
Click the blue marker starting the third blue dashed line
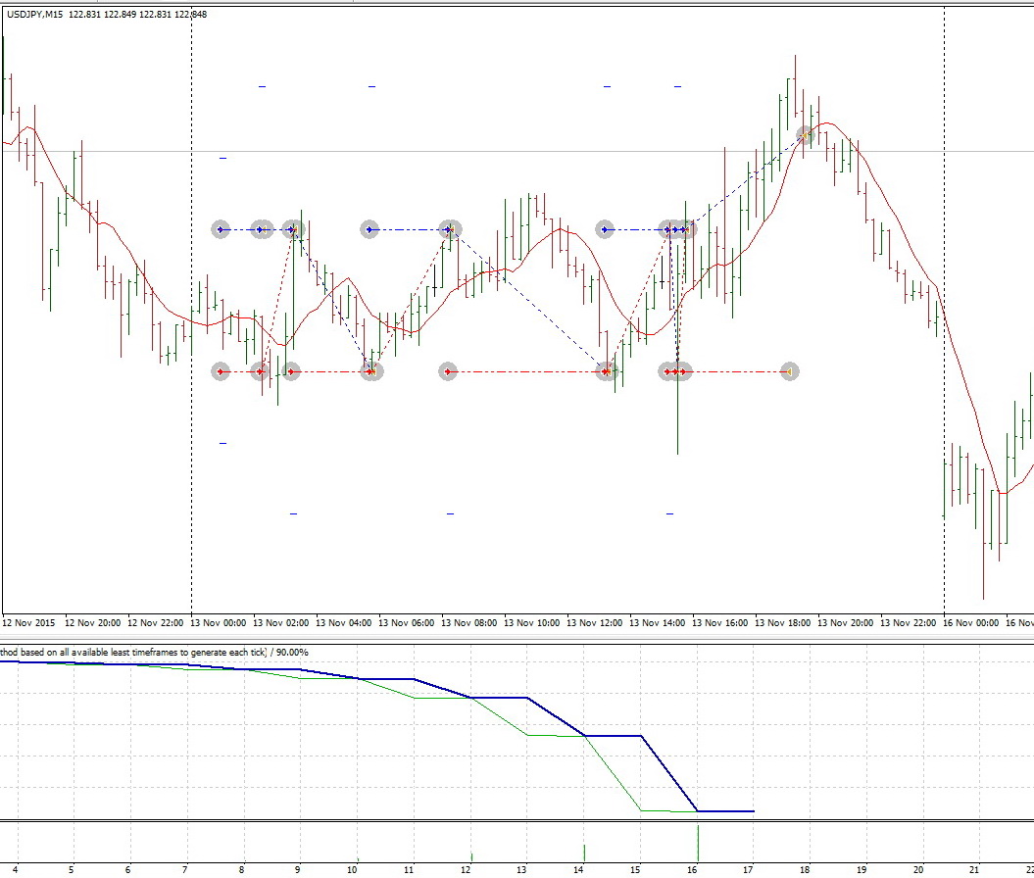[605, 229]
